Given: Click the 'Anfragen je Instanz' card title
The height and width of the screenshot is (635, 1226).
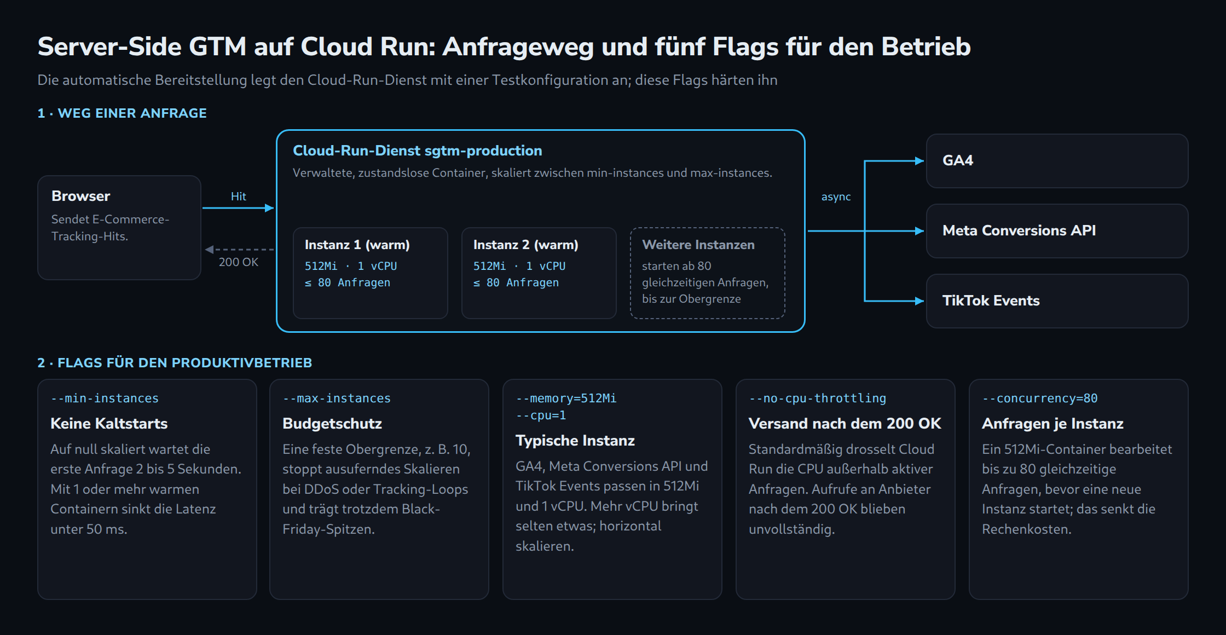Looking at the screenshot, I should coord(1052,424).
